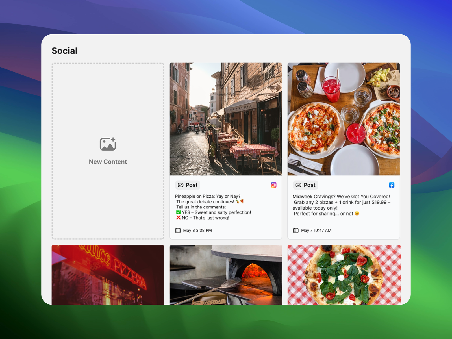Click the picture icon in the Facebook post's badge
The width and height of the screenshot is (452, 339).
(x=298, y=185)
